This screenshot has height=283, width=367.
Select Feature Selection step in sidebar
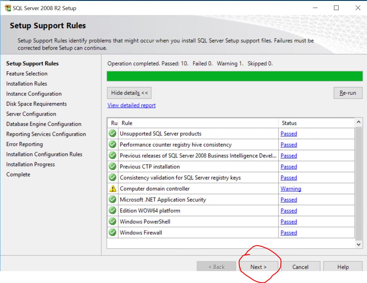click(x=27, y=74)
